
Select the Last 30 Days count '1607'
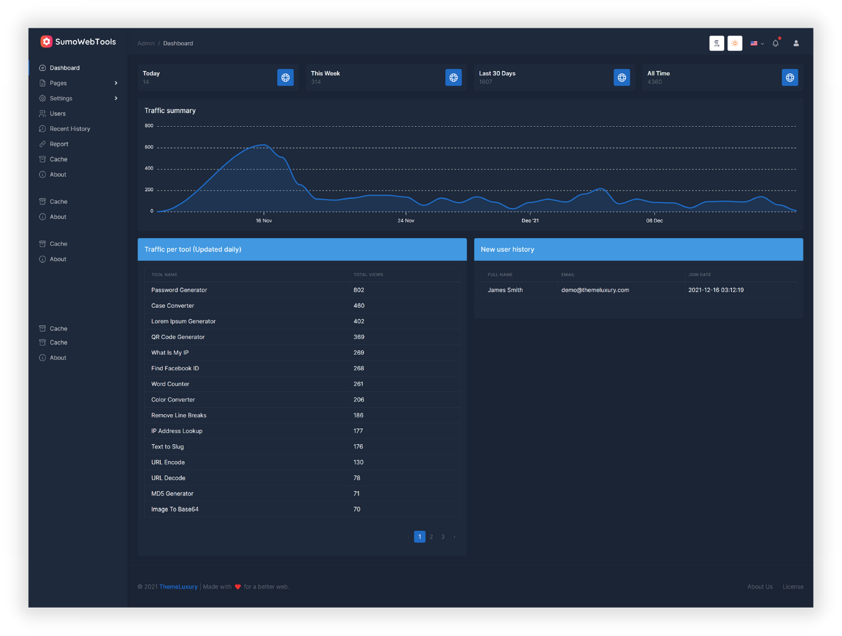tap(485, 82)
